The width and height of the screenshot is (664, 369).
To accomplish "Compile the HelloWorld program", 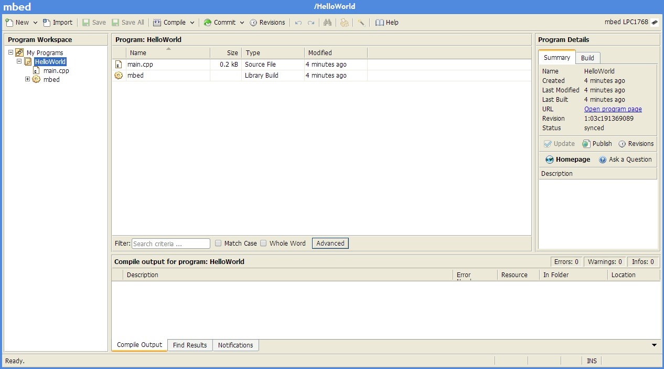I will click(x=169, y=23).
